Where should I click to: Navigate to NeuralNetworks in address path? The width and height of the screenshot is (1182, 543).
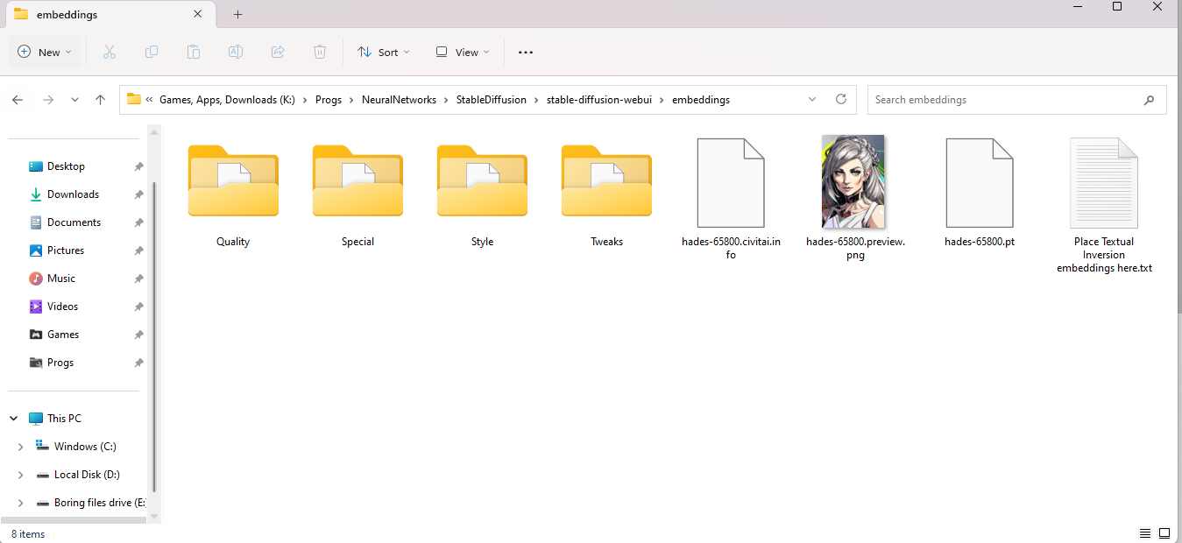[x=399, y=100]
